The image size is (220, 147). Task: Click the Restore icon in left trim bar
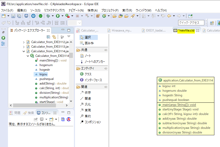coord(3,32)
